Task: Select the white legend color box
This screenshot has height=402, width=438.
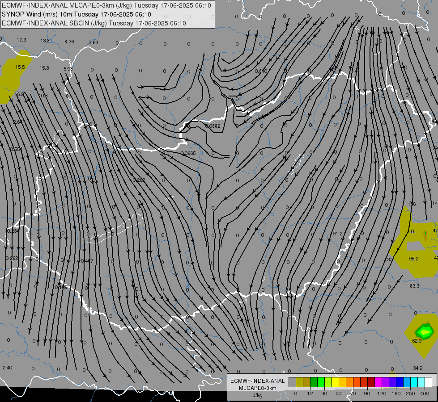Action: (x=429, y=382)
